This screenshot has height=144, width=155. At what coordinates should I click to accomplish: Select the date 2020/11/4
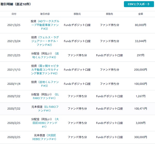click(14, 84)
